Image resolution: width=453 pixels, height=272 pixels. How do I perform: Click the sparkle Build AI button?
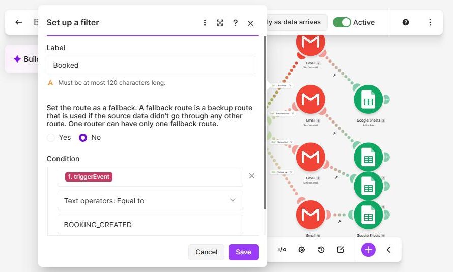pos(22,59)
